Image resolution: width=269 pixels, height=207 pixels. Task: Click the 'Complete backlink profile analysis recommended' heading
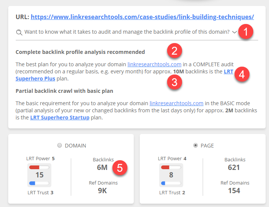pos(80,52)
